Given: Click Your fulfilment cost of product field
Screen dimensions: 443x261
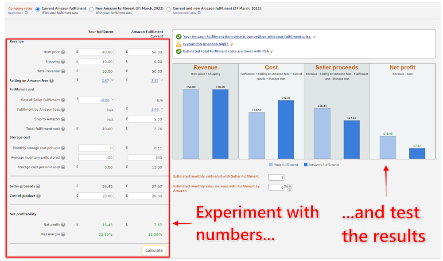Looking at the screenshot, I should tap(96, 196).
